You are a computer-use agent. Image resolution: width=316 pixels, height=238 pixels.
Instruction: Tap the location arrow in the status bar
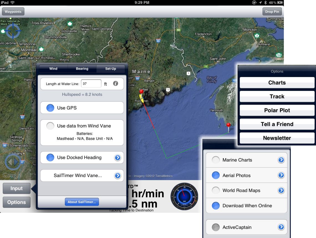[260, 2]
